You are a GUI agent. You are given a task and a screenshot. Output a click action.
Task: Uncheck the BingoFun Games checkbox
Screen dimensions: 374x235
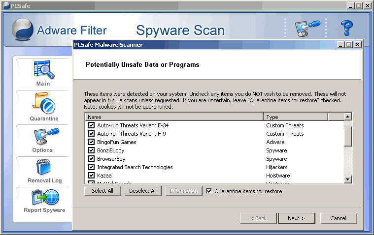coord(91,142)
